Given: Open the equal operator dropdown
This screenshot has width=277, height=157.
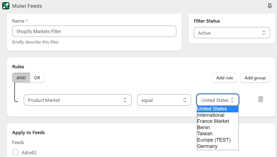Looking at the screenshot, I should point(164,100).
